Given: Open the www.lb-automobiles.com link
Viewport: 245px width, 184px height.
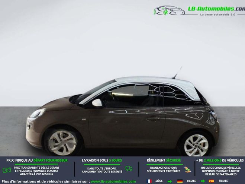Looking at the screenshot, I should tap(113, 181).
